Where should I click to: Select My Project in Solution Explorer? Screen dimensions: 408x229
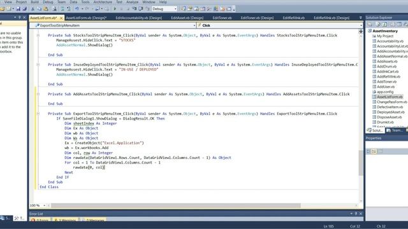point(385,36)
